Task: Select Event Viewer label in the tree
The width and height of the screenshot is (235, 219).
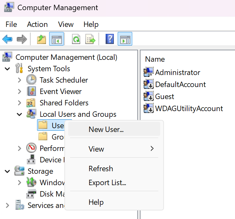Action: click(x=61, y=91)
